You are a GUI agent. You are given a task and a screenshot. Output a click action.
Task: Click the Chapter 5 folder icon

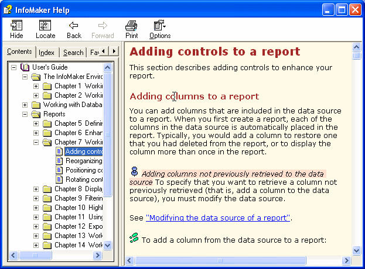tap(47, 123)
